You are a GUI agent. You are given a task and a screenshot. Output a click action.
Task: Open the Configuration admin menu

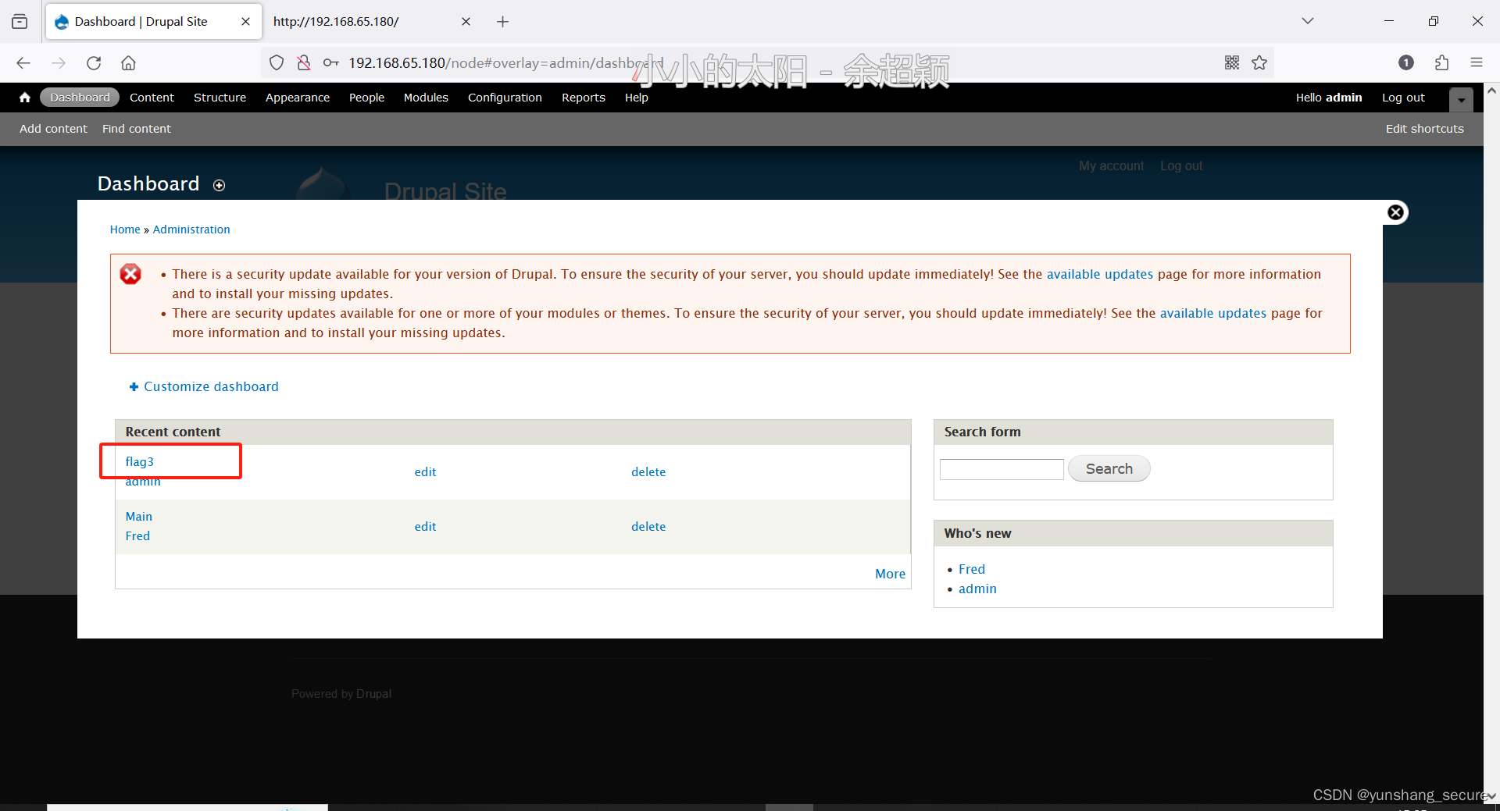click(505, 98)
